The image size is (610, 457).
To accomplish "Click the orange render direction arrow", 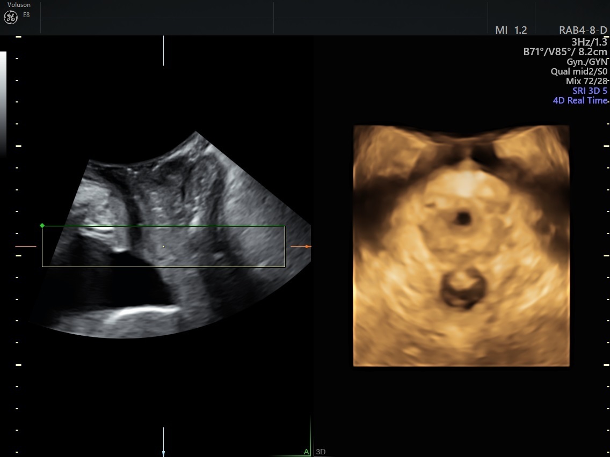I will (301, 246).
